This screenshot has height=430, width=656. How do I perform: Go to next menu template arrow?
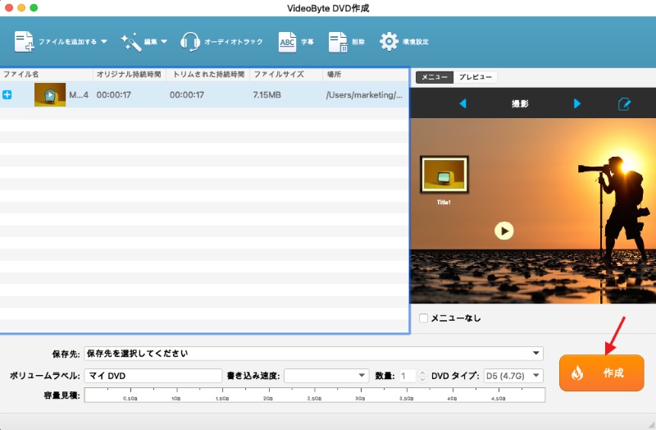click(x=577, y=103)
